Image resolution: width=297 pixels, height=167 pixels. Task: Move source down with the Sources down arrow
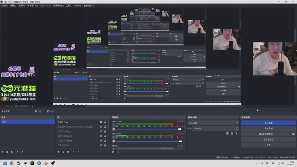(x=78, y=152)
